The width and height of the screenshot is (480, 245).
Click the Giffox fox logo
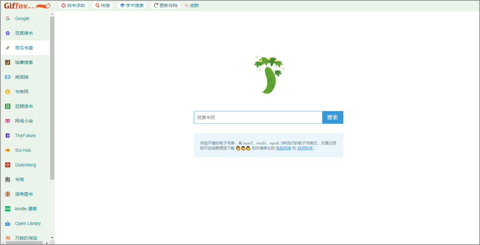27,6
